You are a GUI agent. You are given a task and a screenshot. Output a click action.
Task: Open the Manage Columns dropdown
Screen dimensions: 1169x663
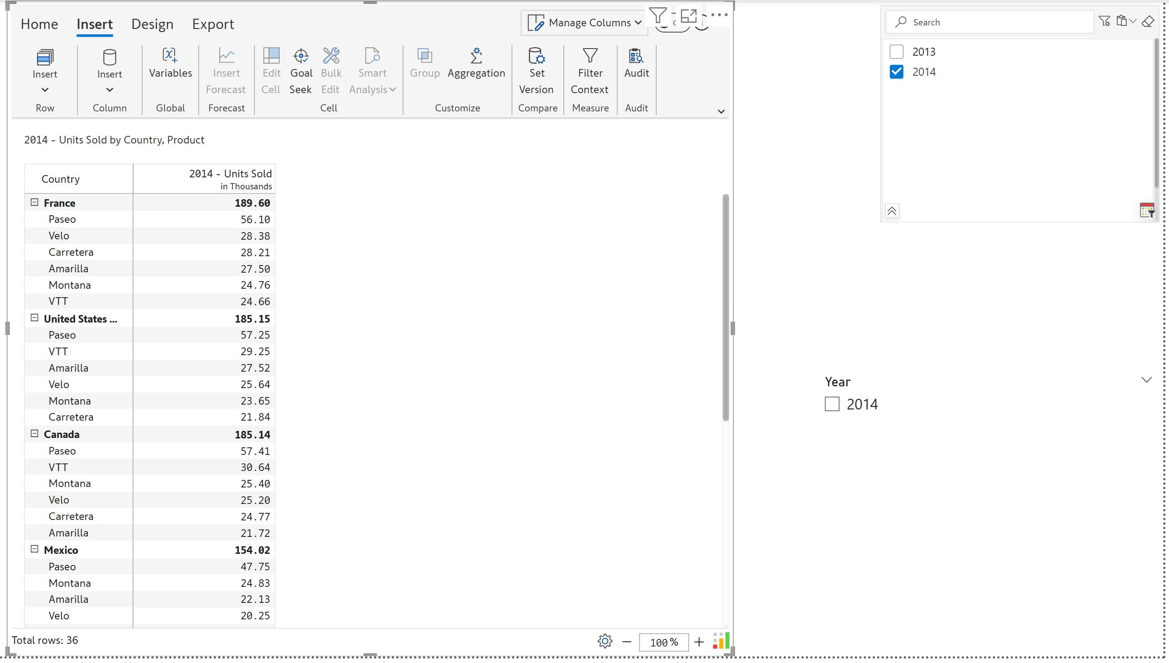[x=584, y=23]
